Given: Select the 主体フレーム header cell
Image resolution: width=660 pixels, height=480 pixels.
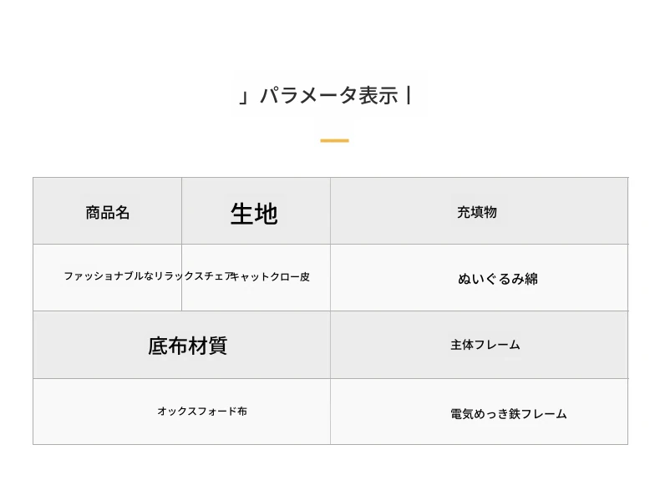Looking at the screenshot, I should 485,345.
